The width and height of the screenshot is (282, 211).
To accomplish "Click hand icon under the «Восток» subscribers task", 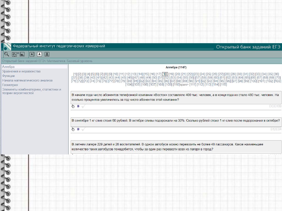I will tap(73, 106).
